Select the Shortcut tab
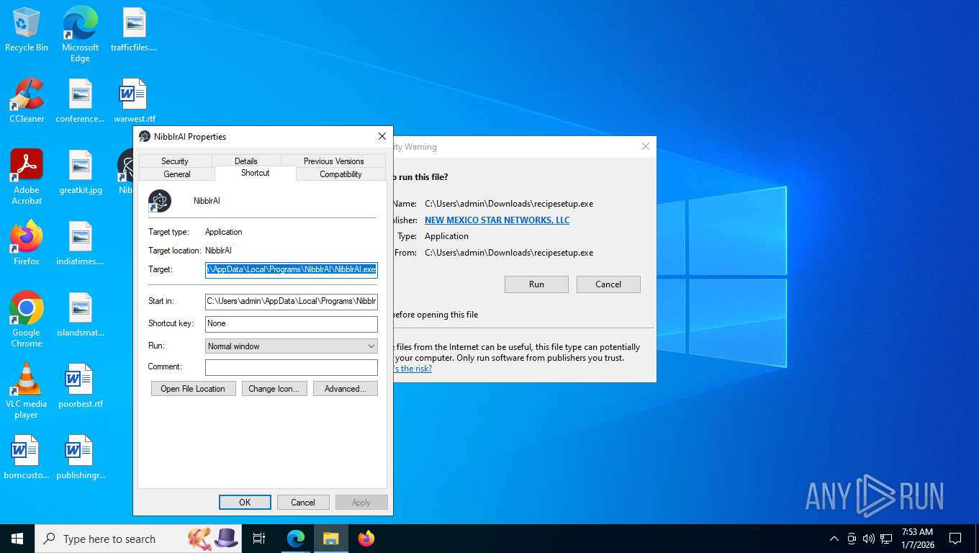 (255, 173)
